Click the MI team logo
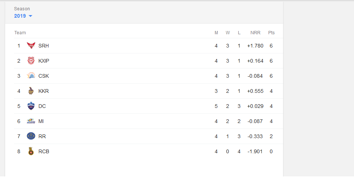Screen dimensions: 354x179 (x=31, y=121)
